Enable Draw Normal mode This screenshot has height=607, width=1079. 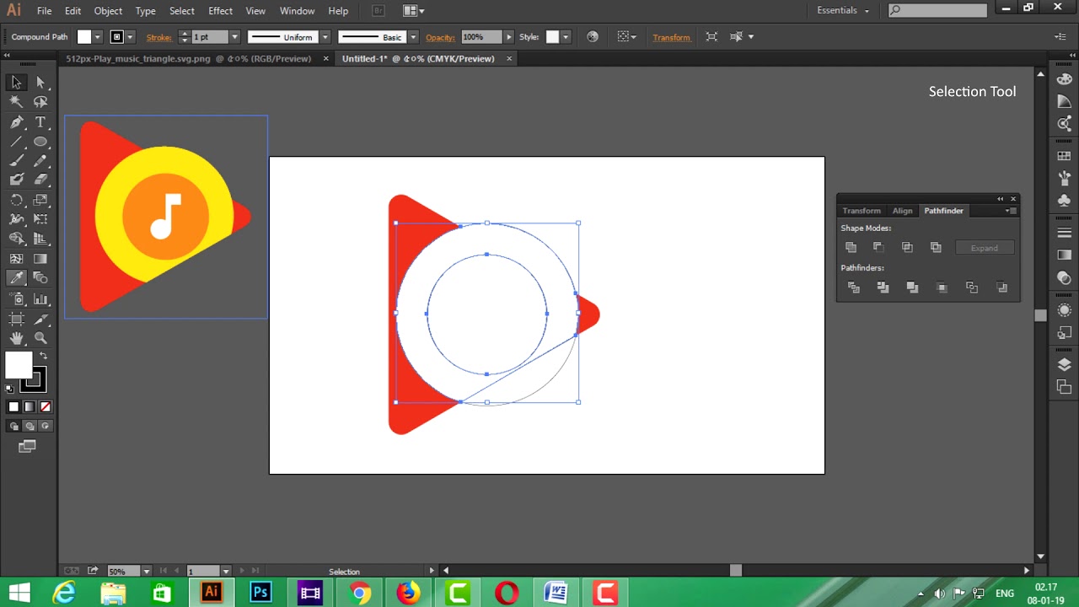13,427
